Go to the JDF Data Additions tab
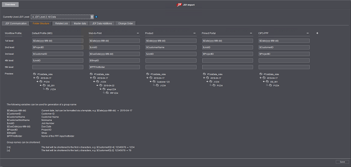Screen dimensions: 351x167 coord(102,24)
